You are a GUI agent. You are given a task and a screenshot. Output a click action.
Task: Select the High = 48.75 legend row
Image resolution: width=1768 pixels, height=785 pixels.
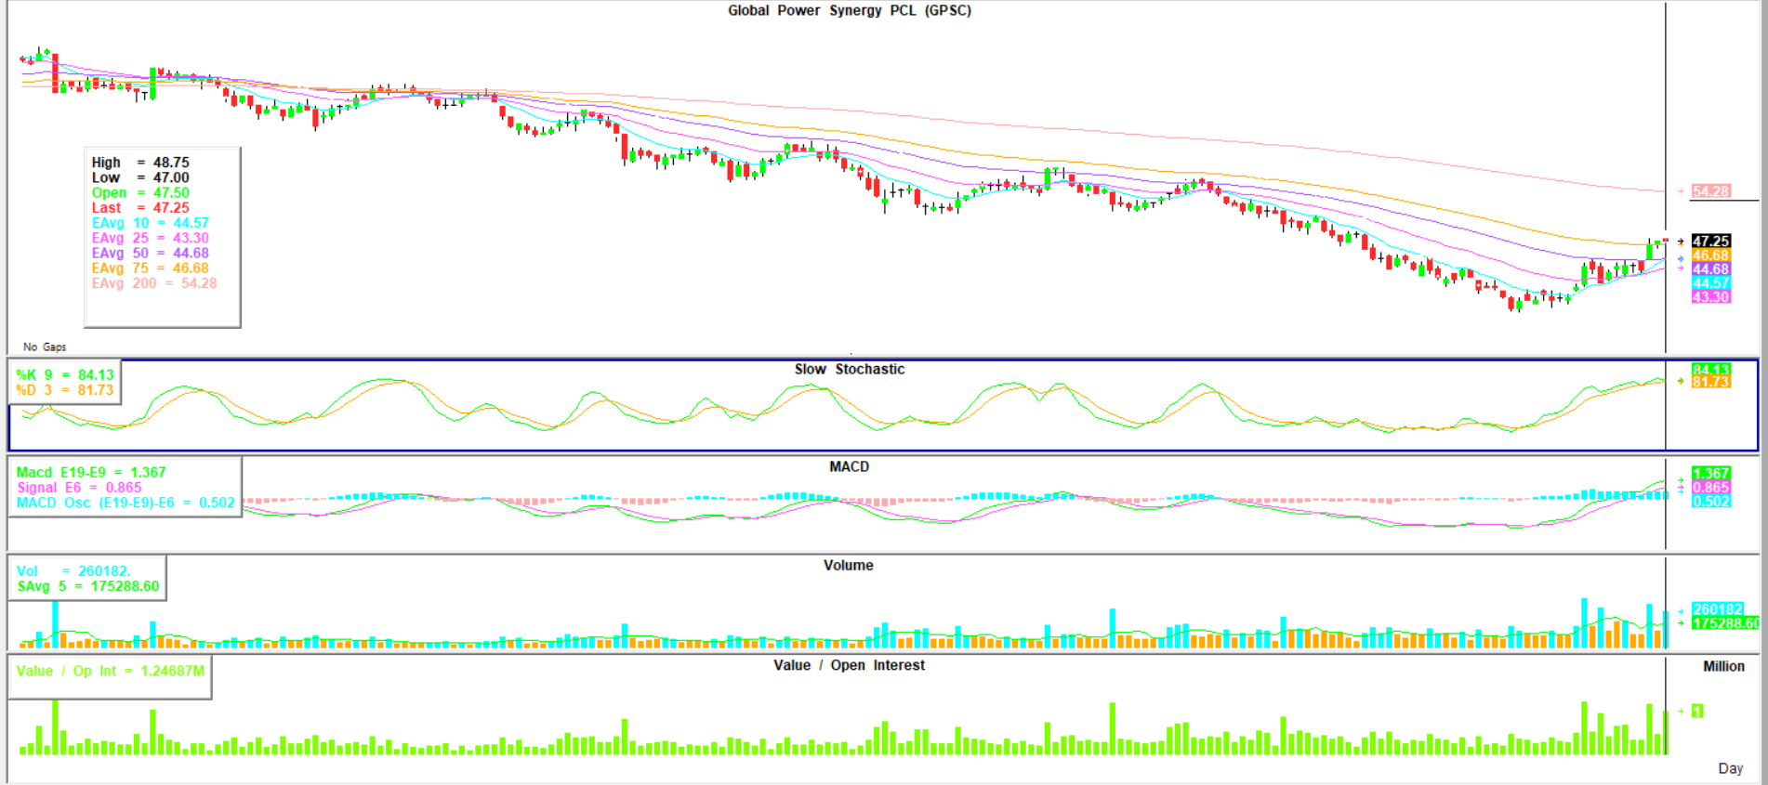[x=140, y=163]
